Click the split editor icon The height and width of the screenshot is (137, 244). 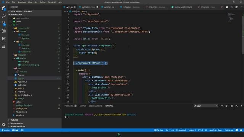pyautogui.click(x=236, y=7)
